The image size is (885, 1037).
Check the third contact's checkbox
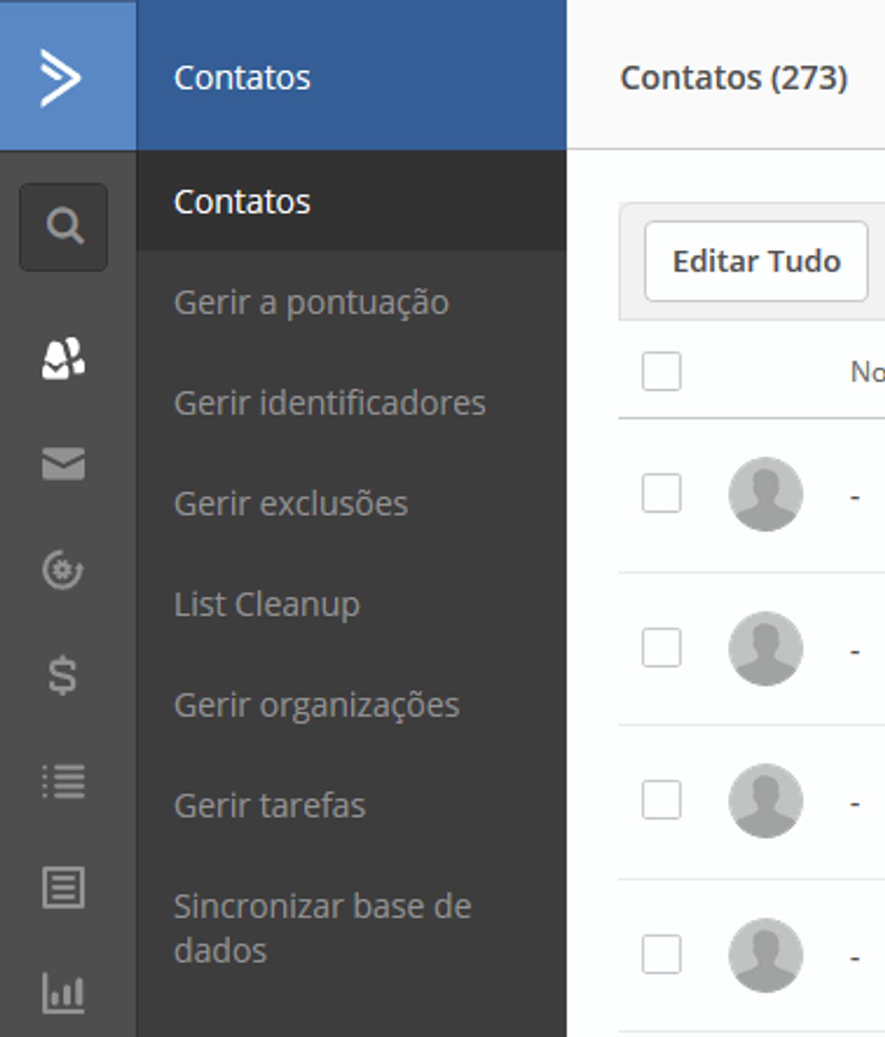click(661, 800)
